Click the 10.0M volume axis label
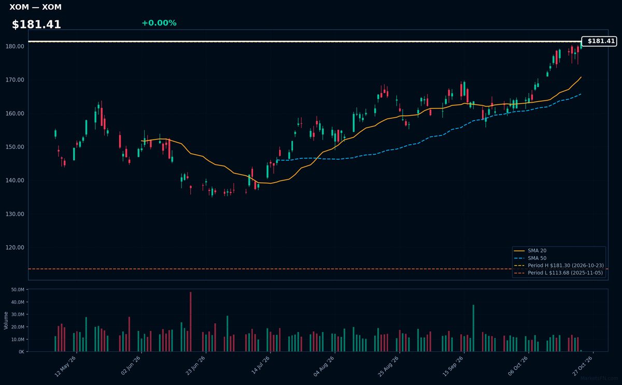The width and height of the screenshot is (622, 385). coord(18,339)
